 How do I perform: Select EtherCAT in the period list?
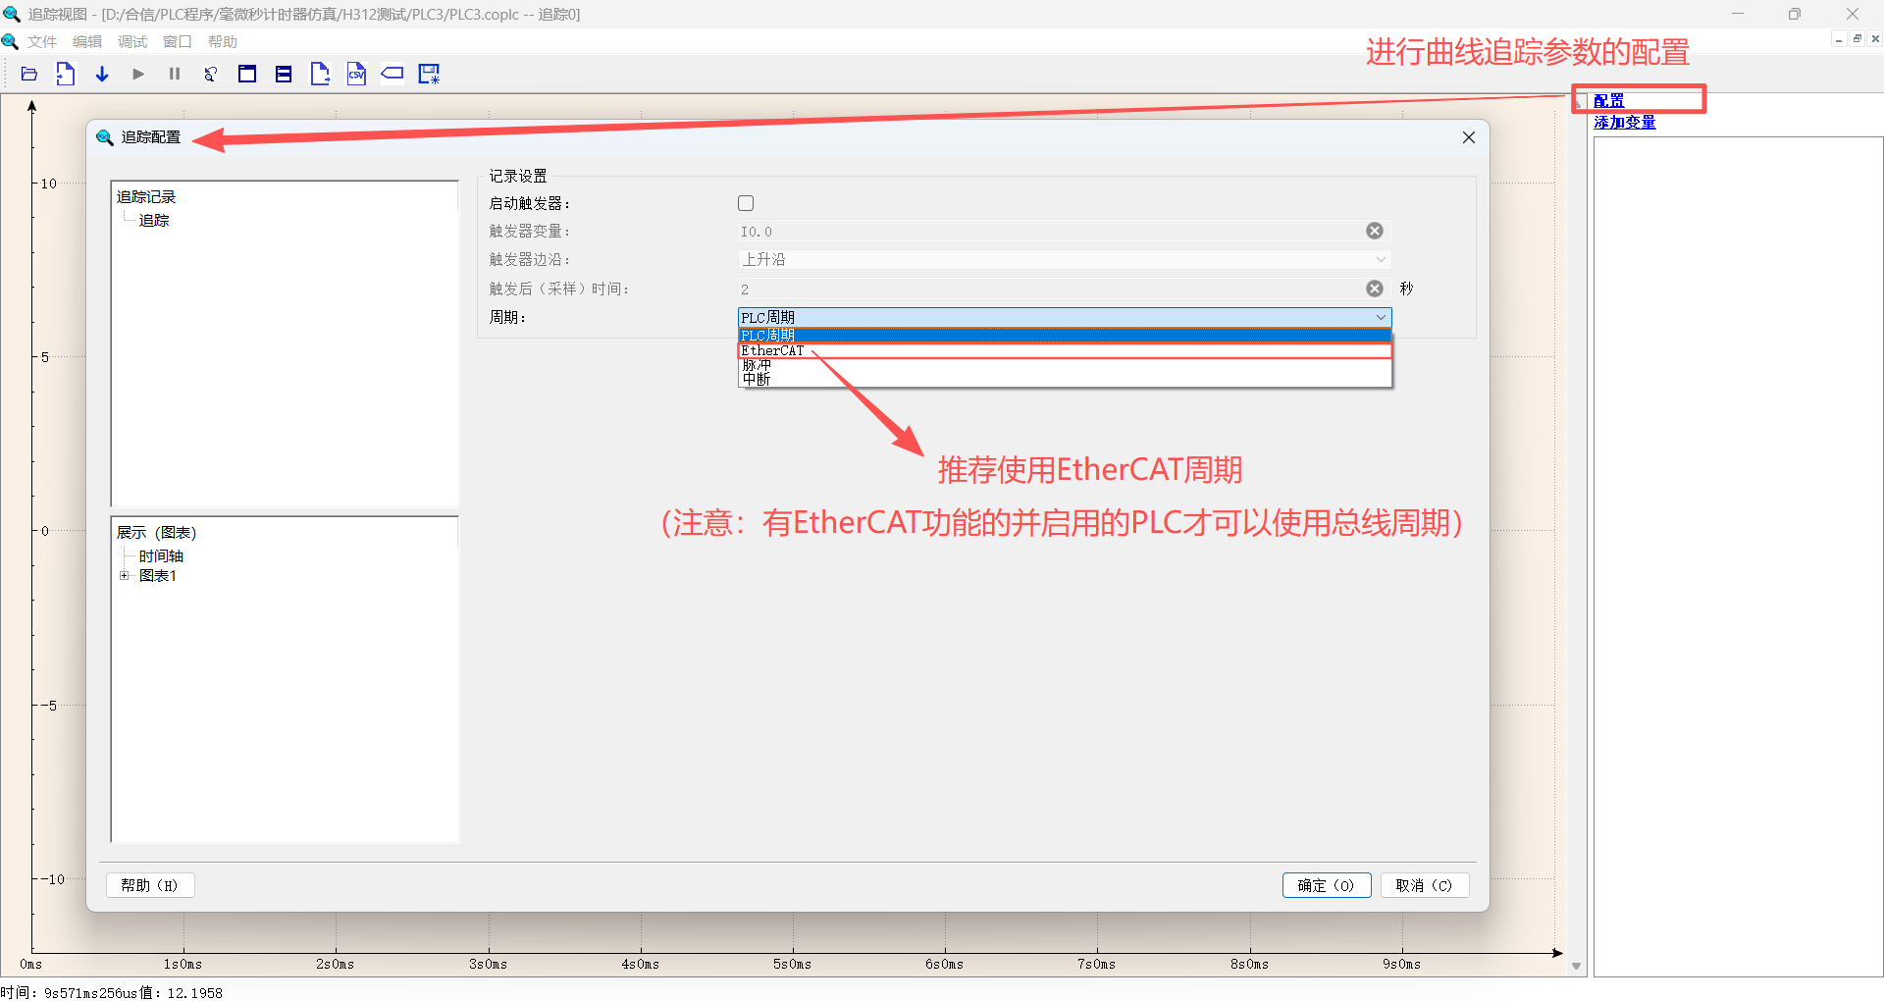[1065, 350]
